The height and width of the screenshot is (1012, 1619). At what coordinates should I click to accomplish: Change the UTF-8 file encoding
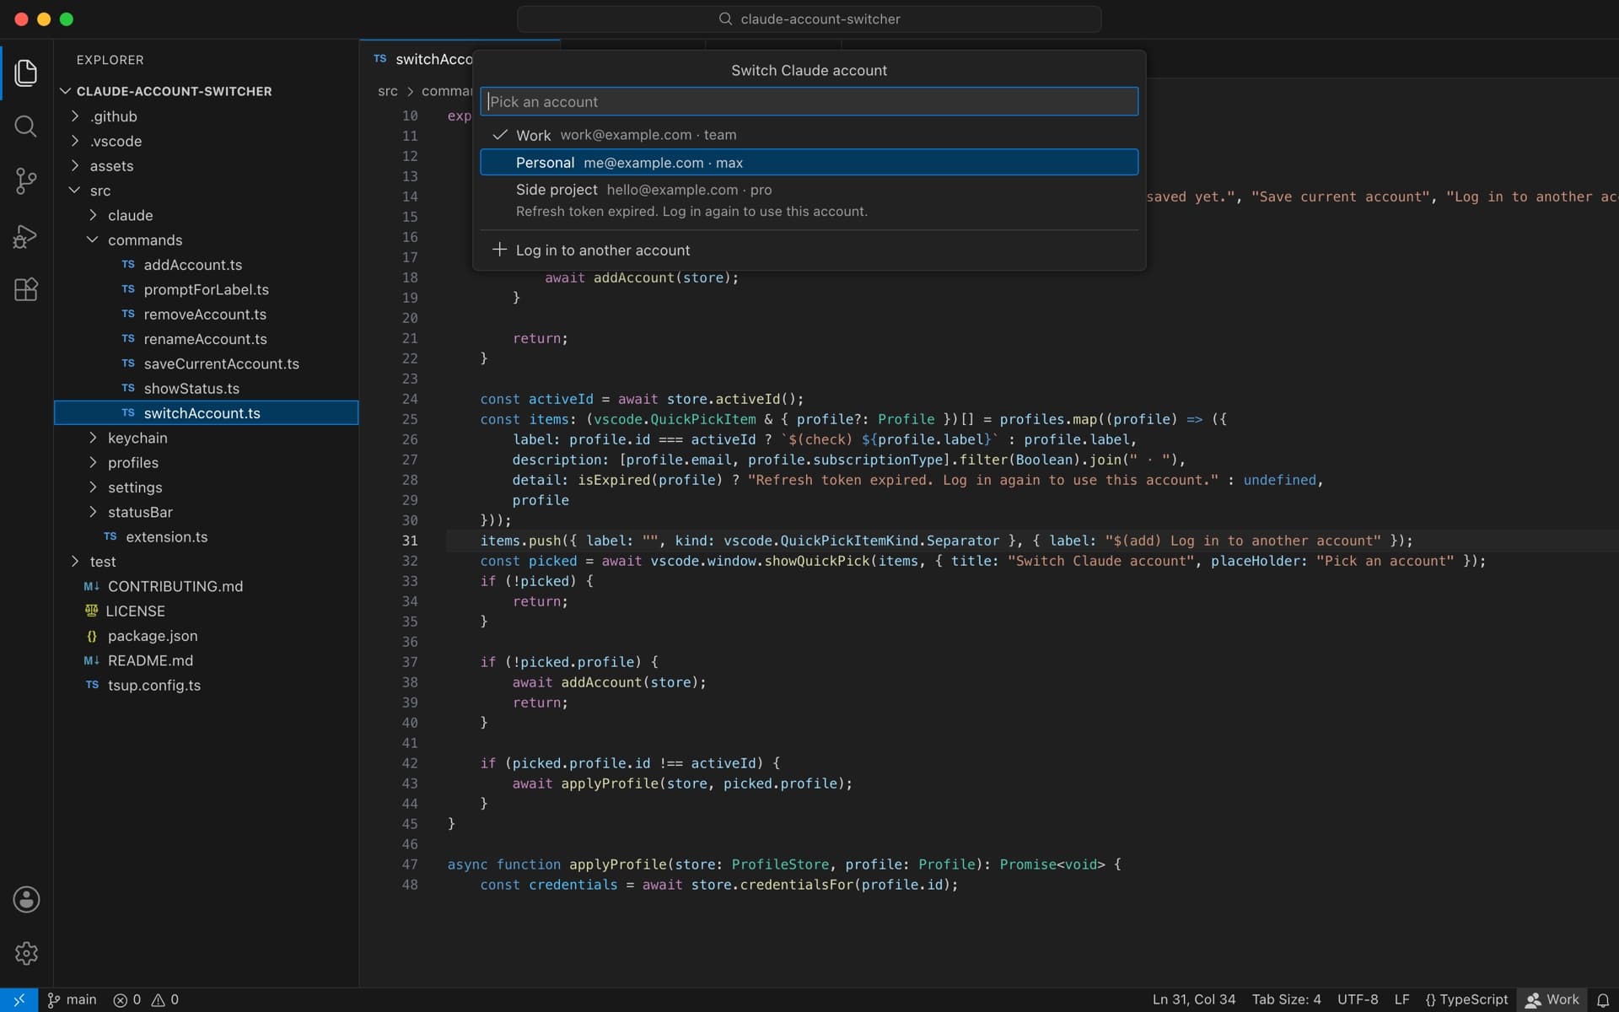tap(1358, 999)
